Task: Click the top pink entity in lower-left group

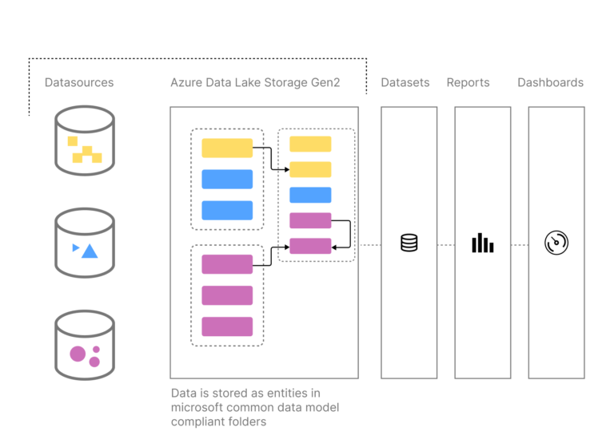Action: (x=227, y=264)
